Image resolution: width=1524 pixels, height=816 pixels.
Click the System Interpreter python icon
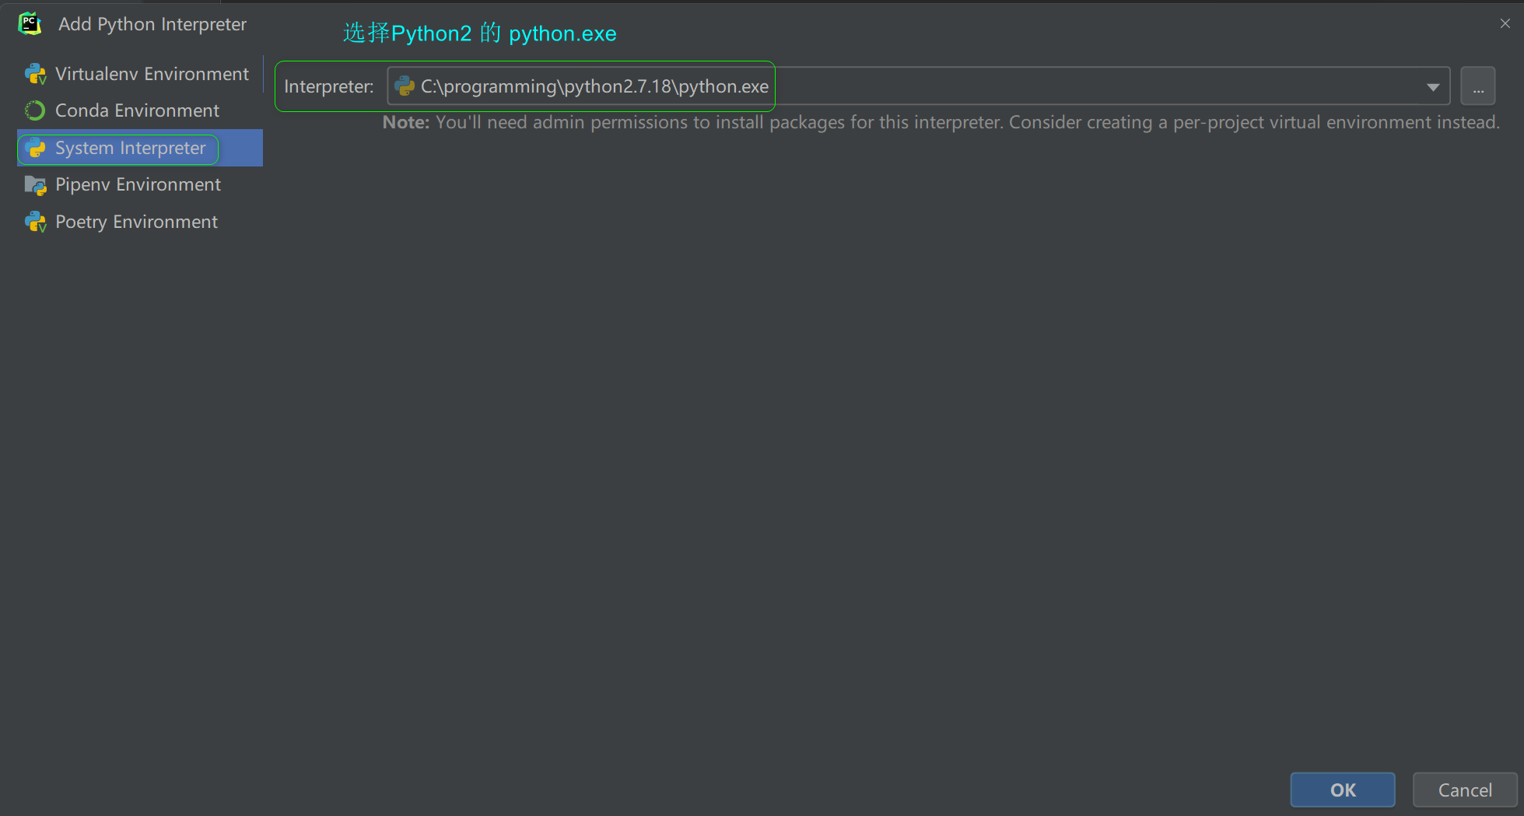point(36,148)
